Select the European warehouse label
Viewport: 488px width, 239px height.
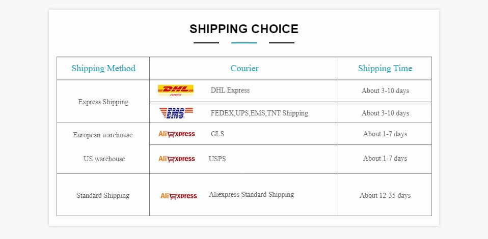pyautogui.click(x=103, y=135)
